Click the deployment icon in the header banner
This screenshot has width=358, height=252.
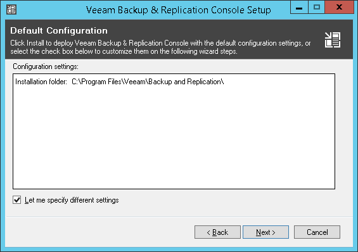coord(333,40)
